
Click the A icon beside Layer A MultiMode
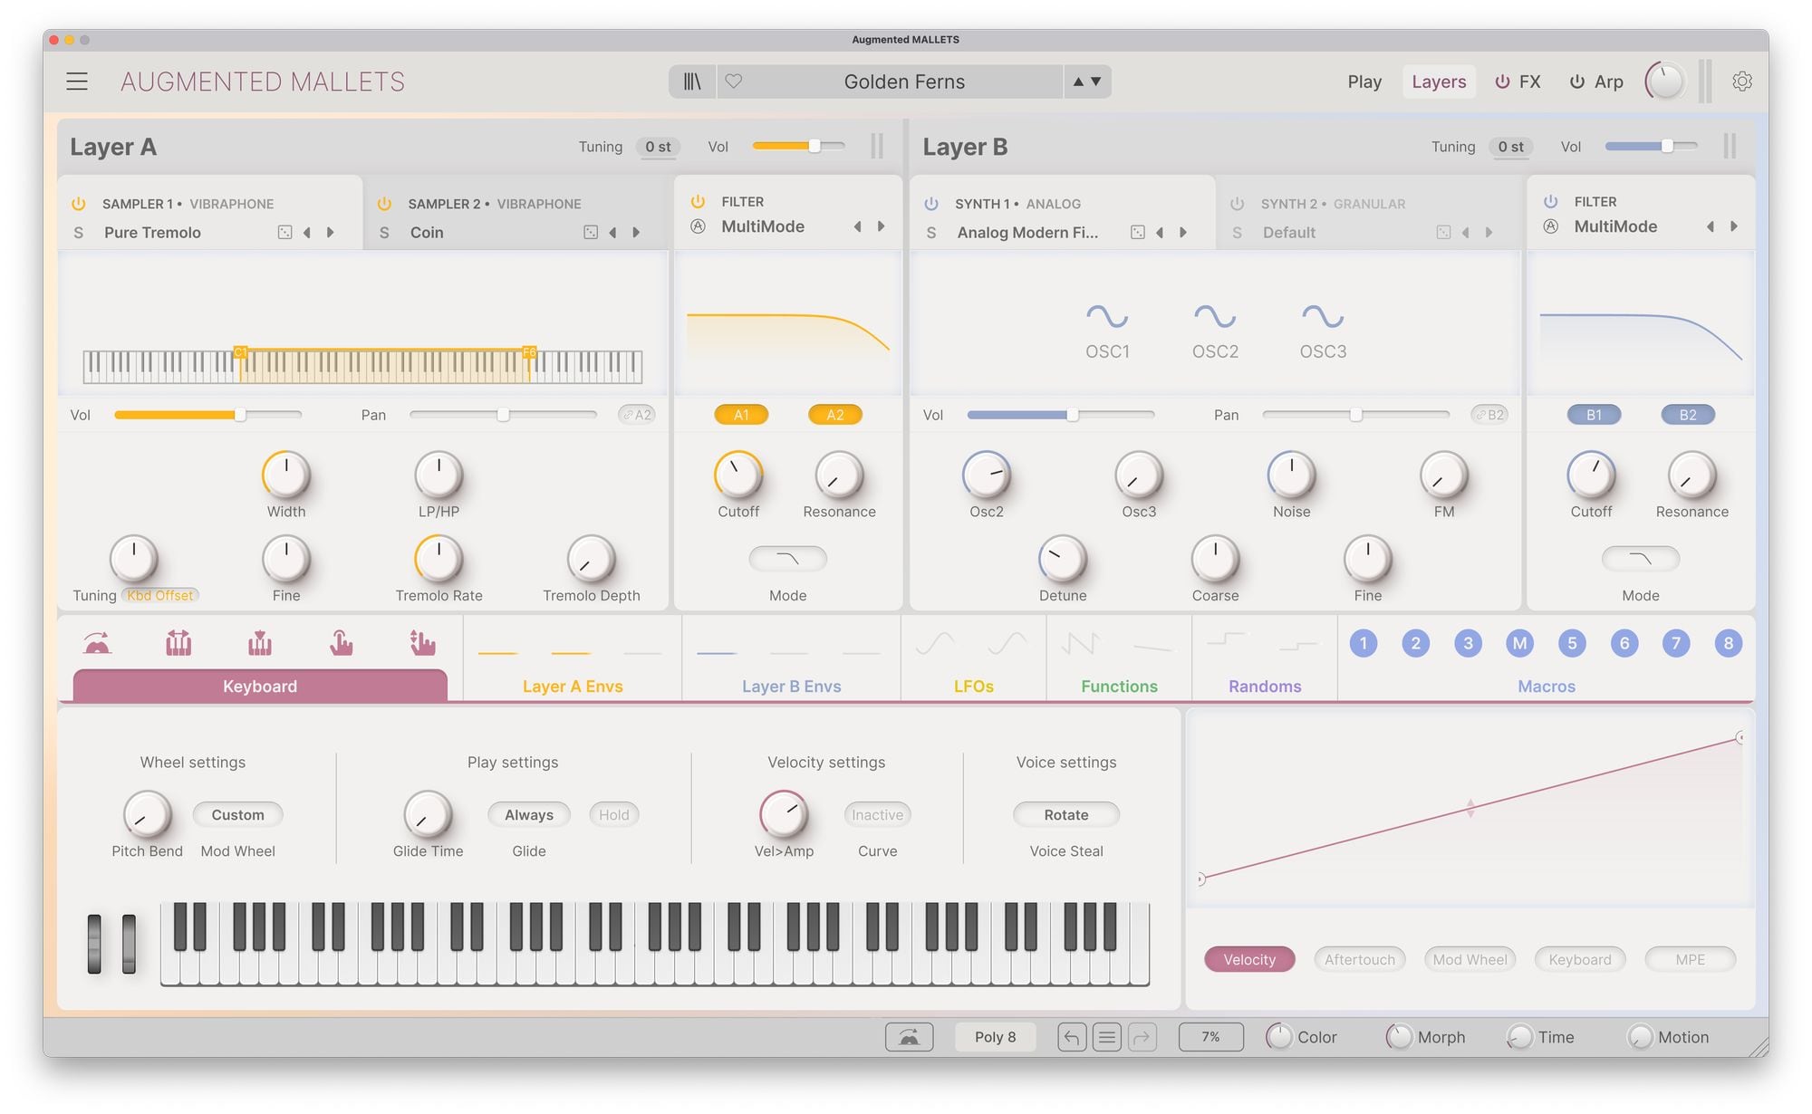coord(698,226)
